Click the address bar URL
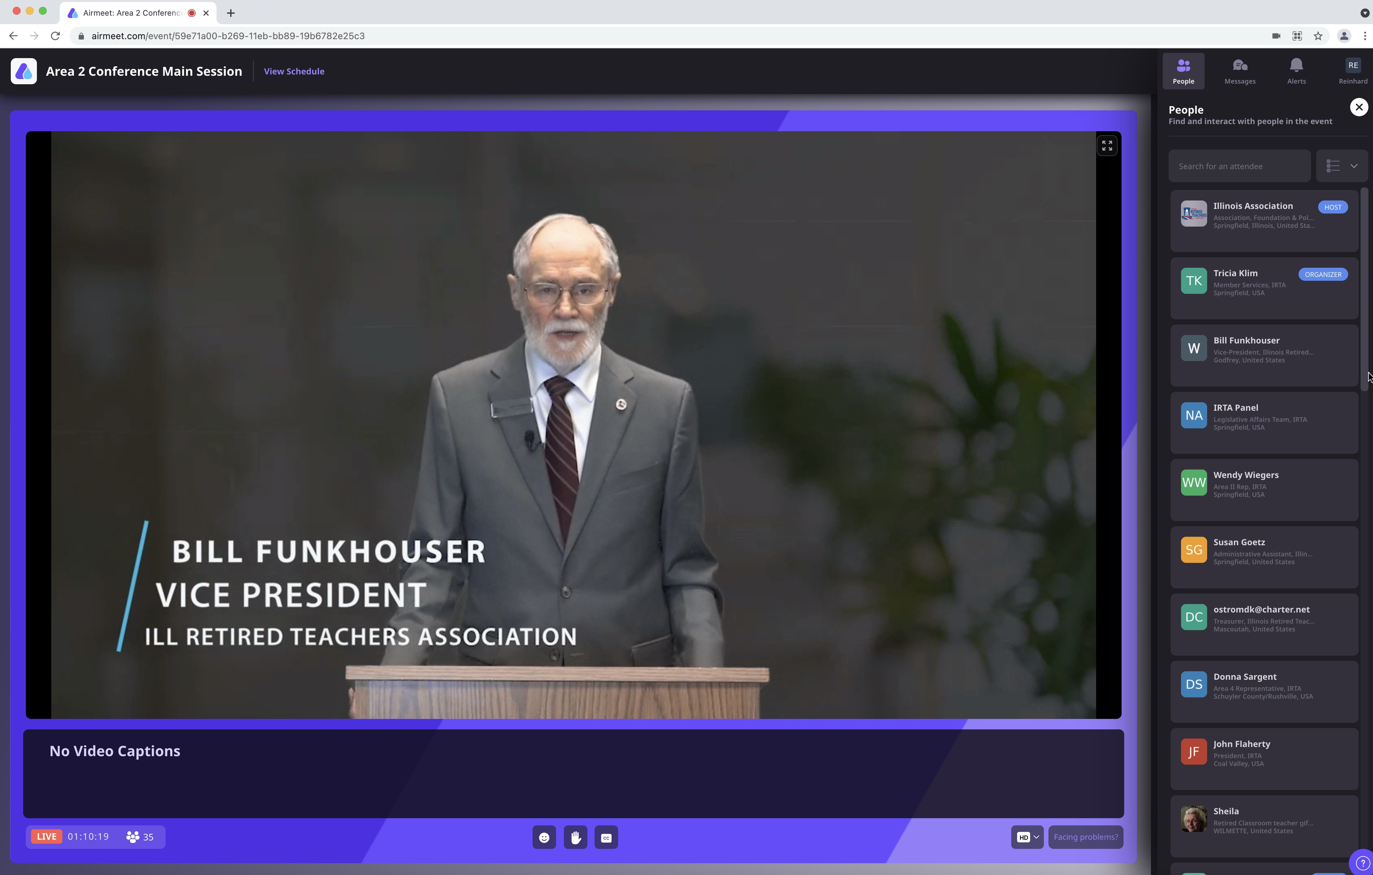 pyautogui.click(x=228, y=36)
